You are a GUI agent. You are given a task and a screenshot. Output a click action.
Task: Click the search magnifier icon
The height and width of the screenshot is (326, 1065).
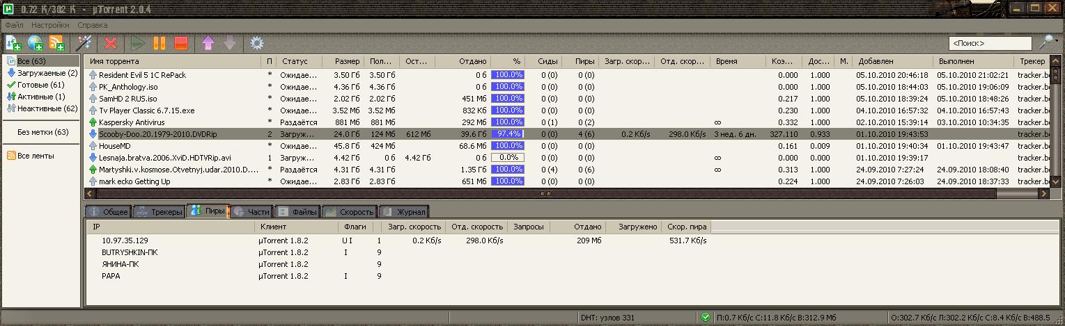point(1045,43)
